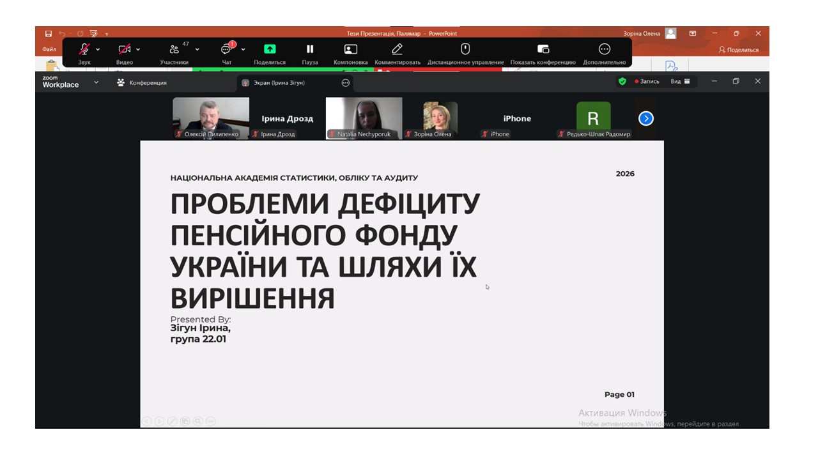This screenshot has height=460, width=818.
Task: Click the Вид view button
Action: tap(680, 82)
